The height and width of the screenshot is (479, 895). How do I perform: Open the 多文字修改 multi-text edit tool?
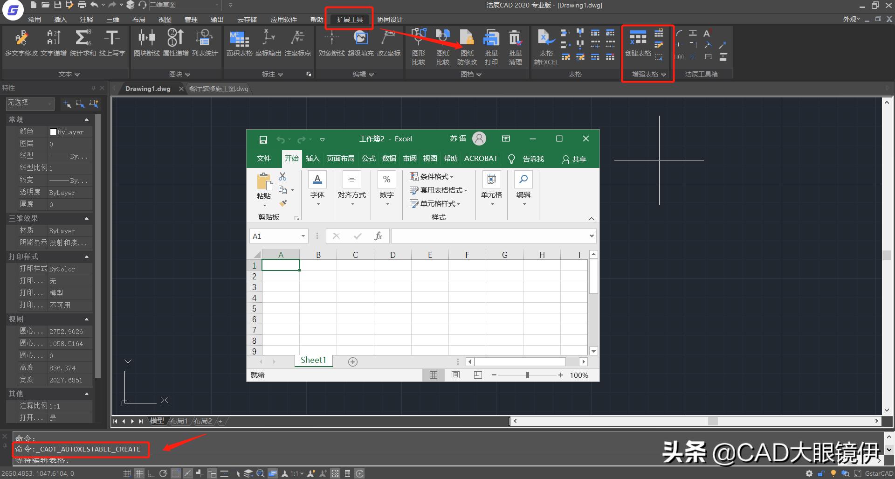click(21, 44)
